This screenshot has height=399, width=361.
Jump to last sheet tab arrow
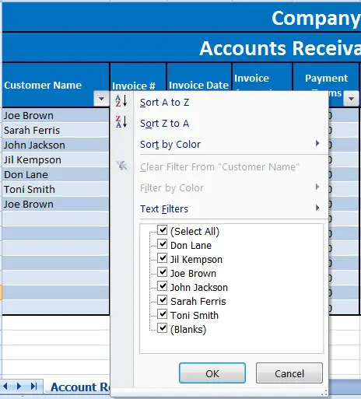tap(33, 387)
